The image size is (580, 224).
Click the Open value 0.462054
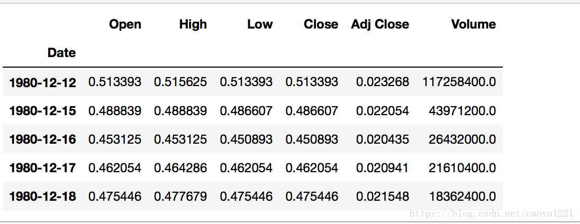[x=115, y=168]
